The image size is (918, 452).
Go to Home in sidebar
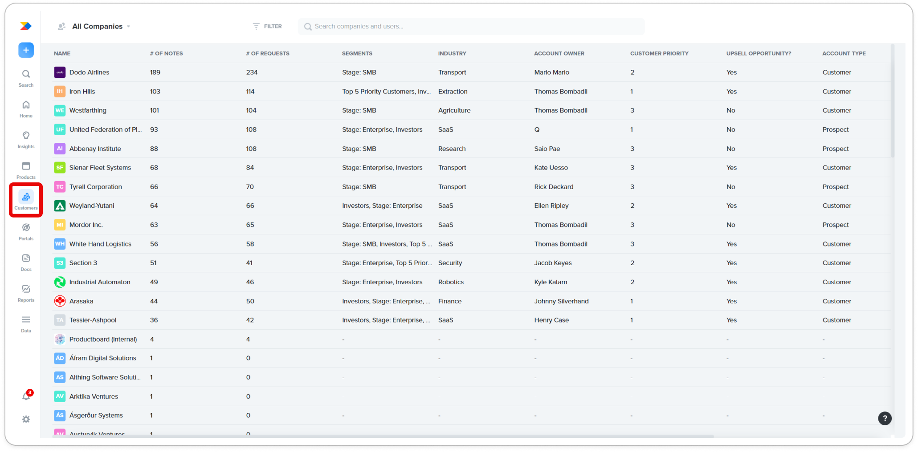click(x=26, y=109)
